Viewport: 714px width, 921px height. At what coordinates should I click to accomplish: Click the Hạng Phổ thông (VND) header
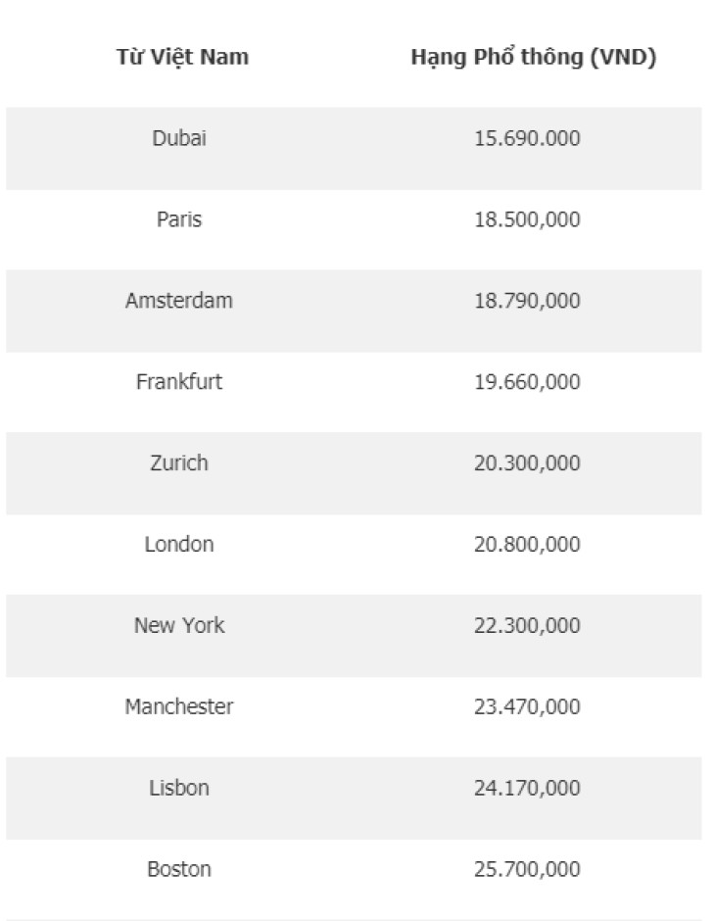pos(533,57)
